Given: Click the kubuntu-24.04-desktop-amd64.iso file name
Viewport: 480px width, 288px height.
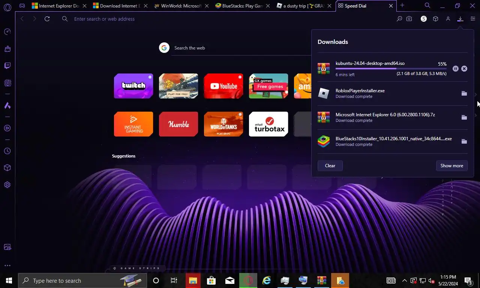Looking at the screenshot, I should [x=370, y=63].
